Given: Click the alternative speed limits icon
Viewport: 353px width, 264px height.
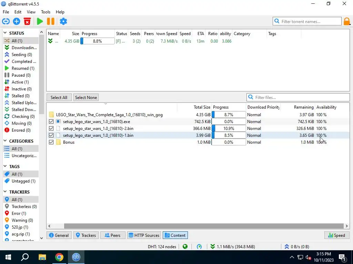Looking at the screenshot, I should (x=199, y=246).
